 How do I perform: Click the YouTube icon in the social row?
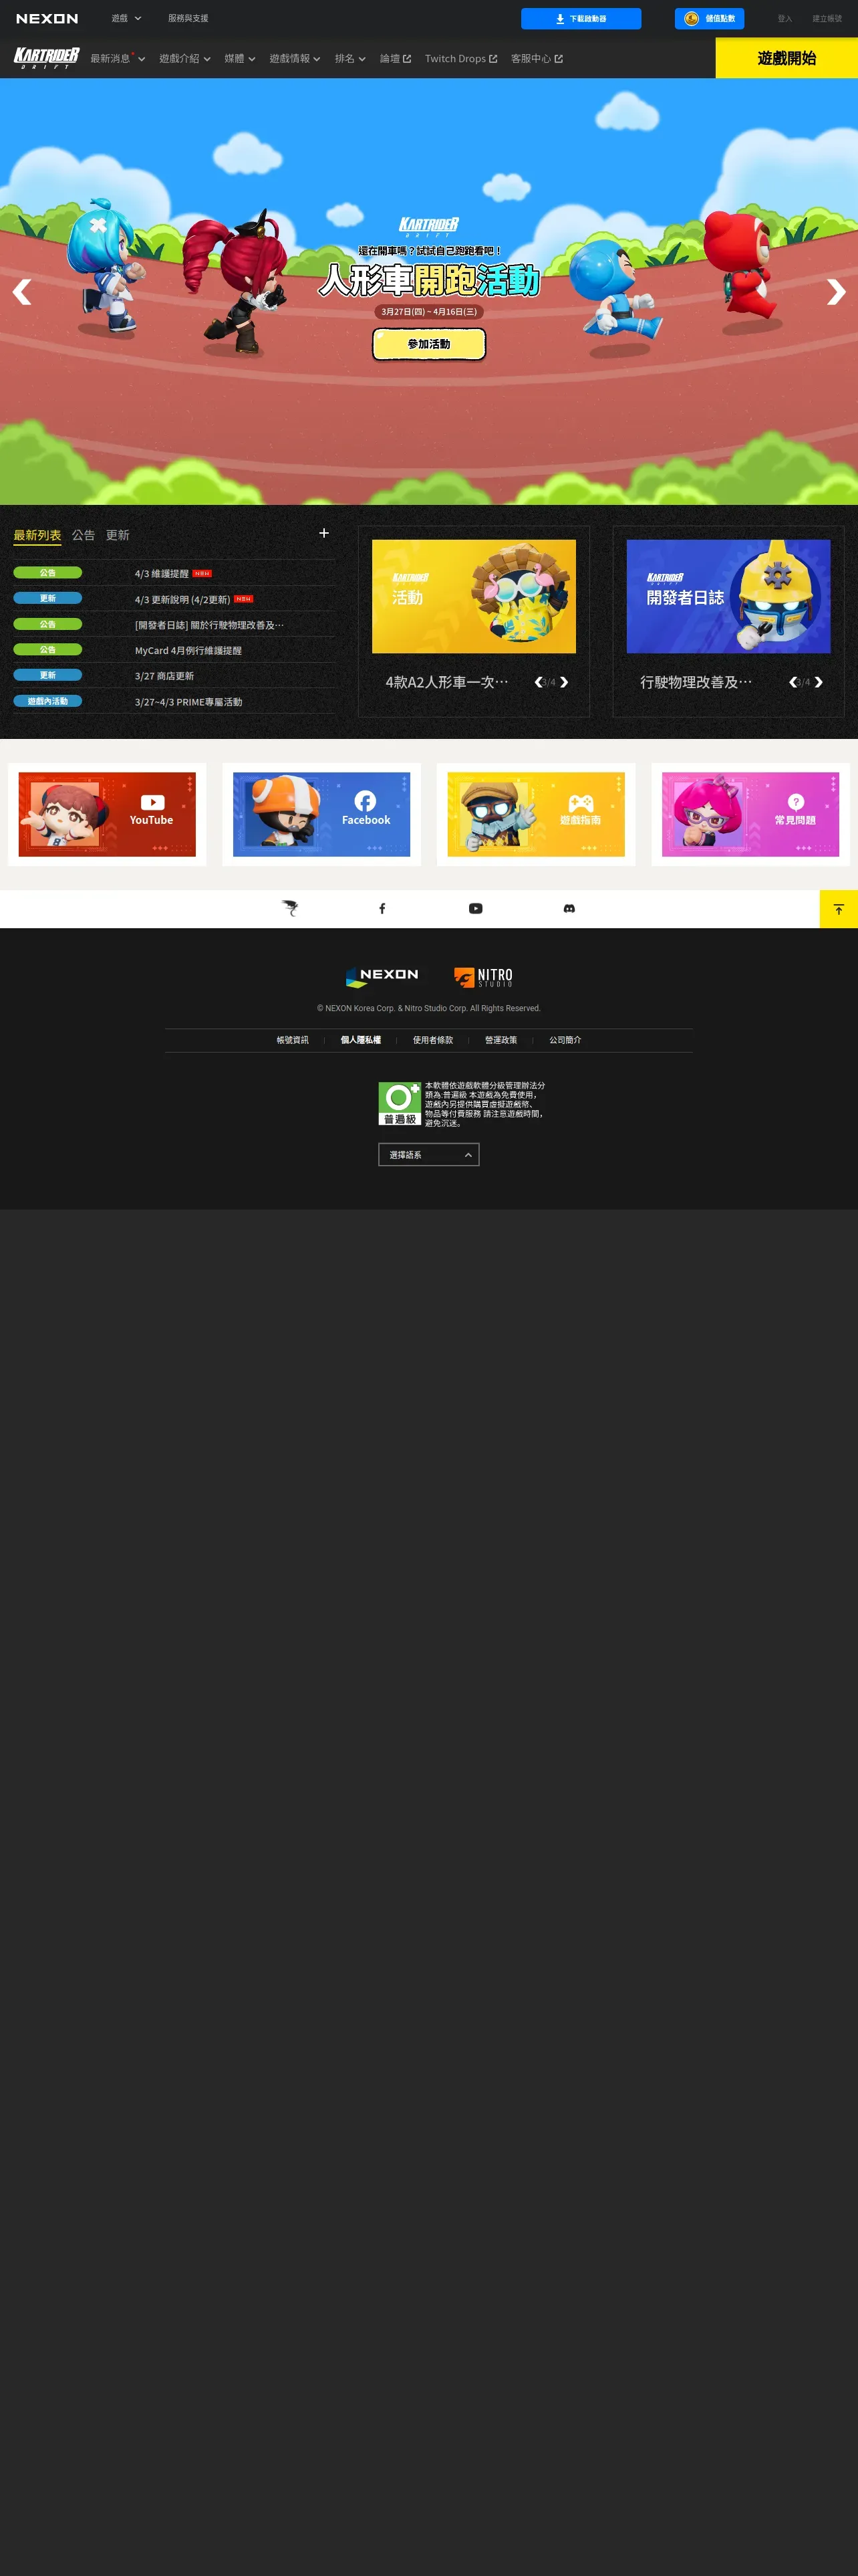pos(476,908)
